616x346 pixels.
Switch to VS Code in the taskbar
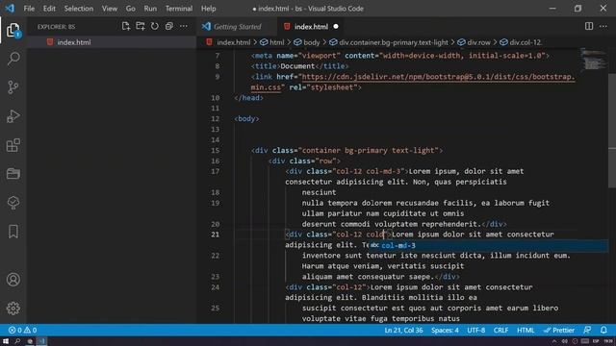point(41,341)
